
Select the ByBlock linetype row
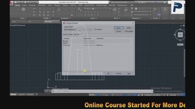96,43
